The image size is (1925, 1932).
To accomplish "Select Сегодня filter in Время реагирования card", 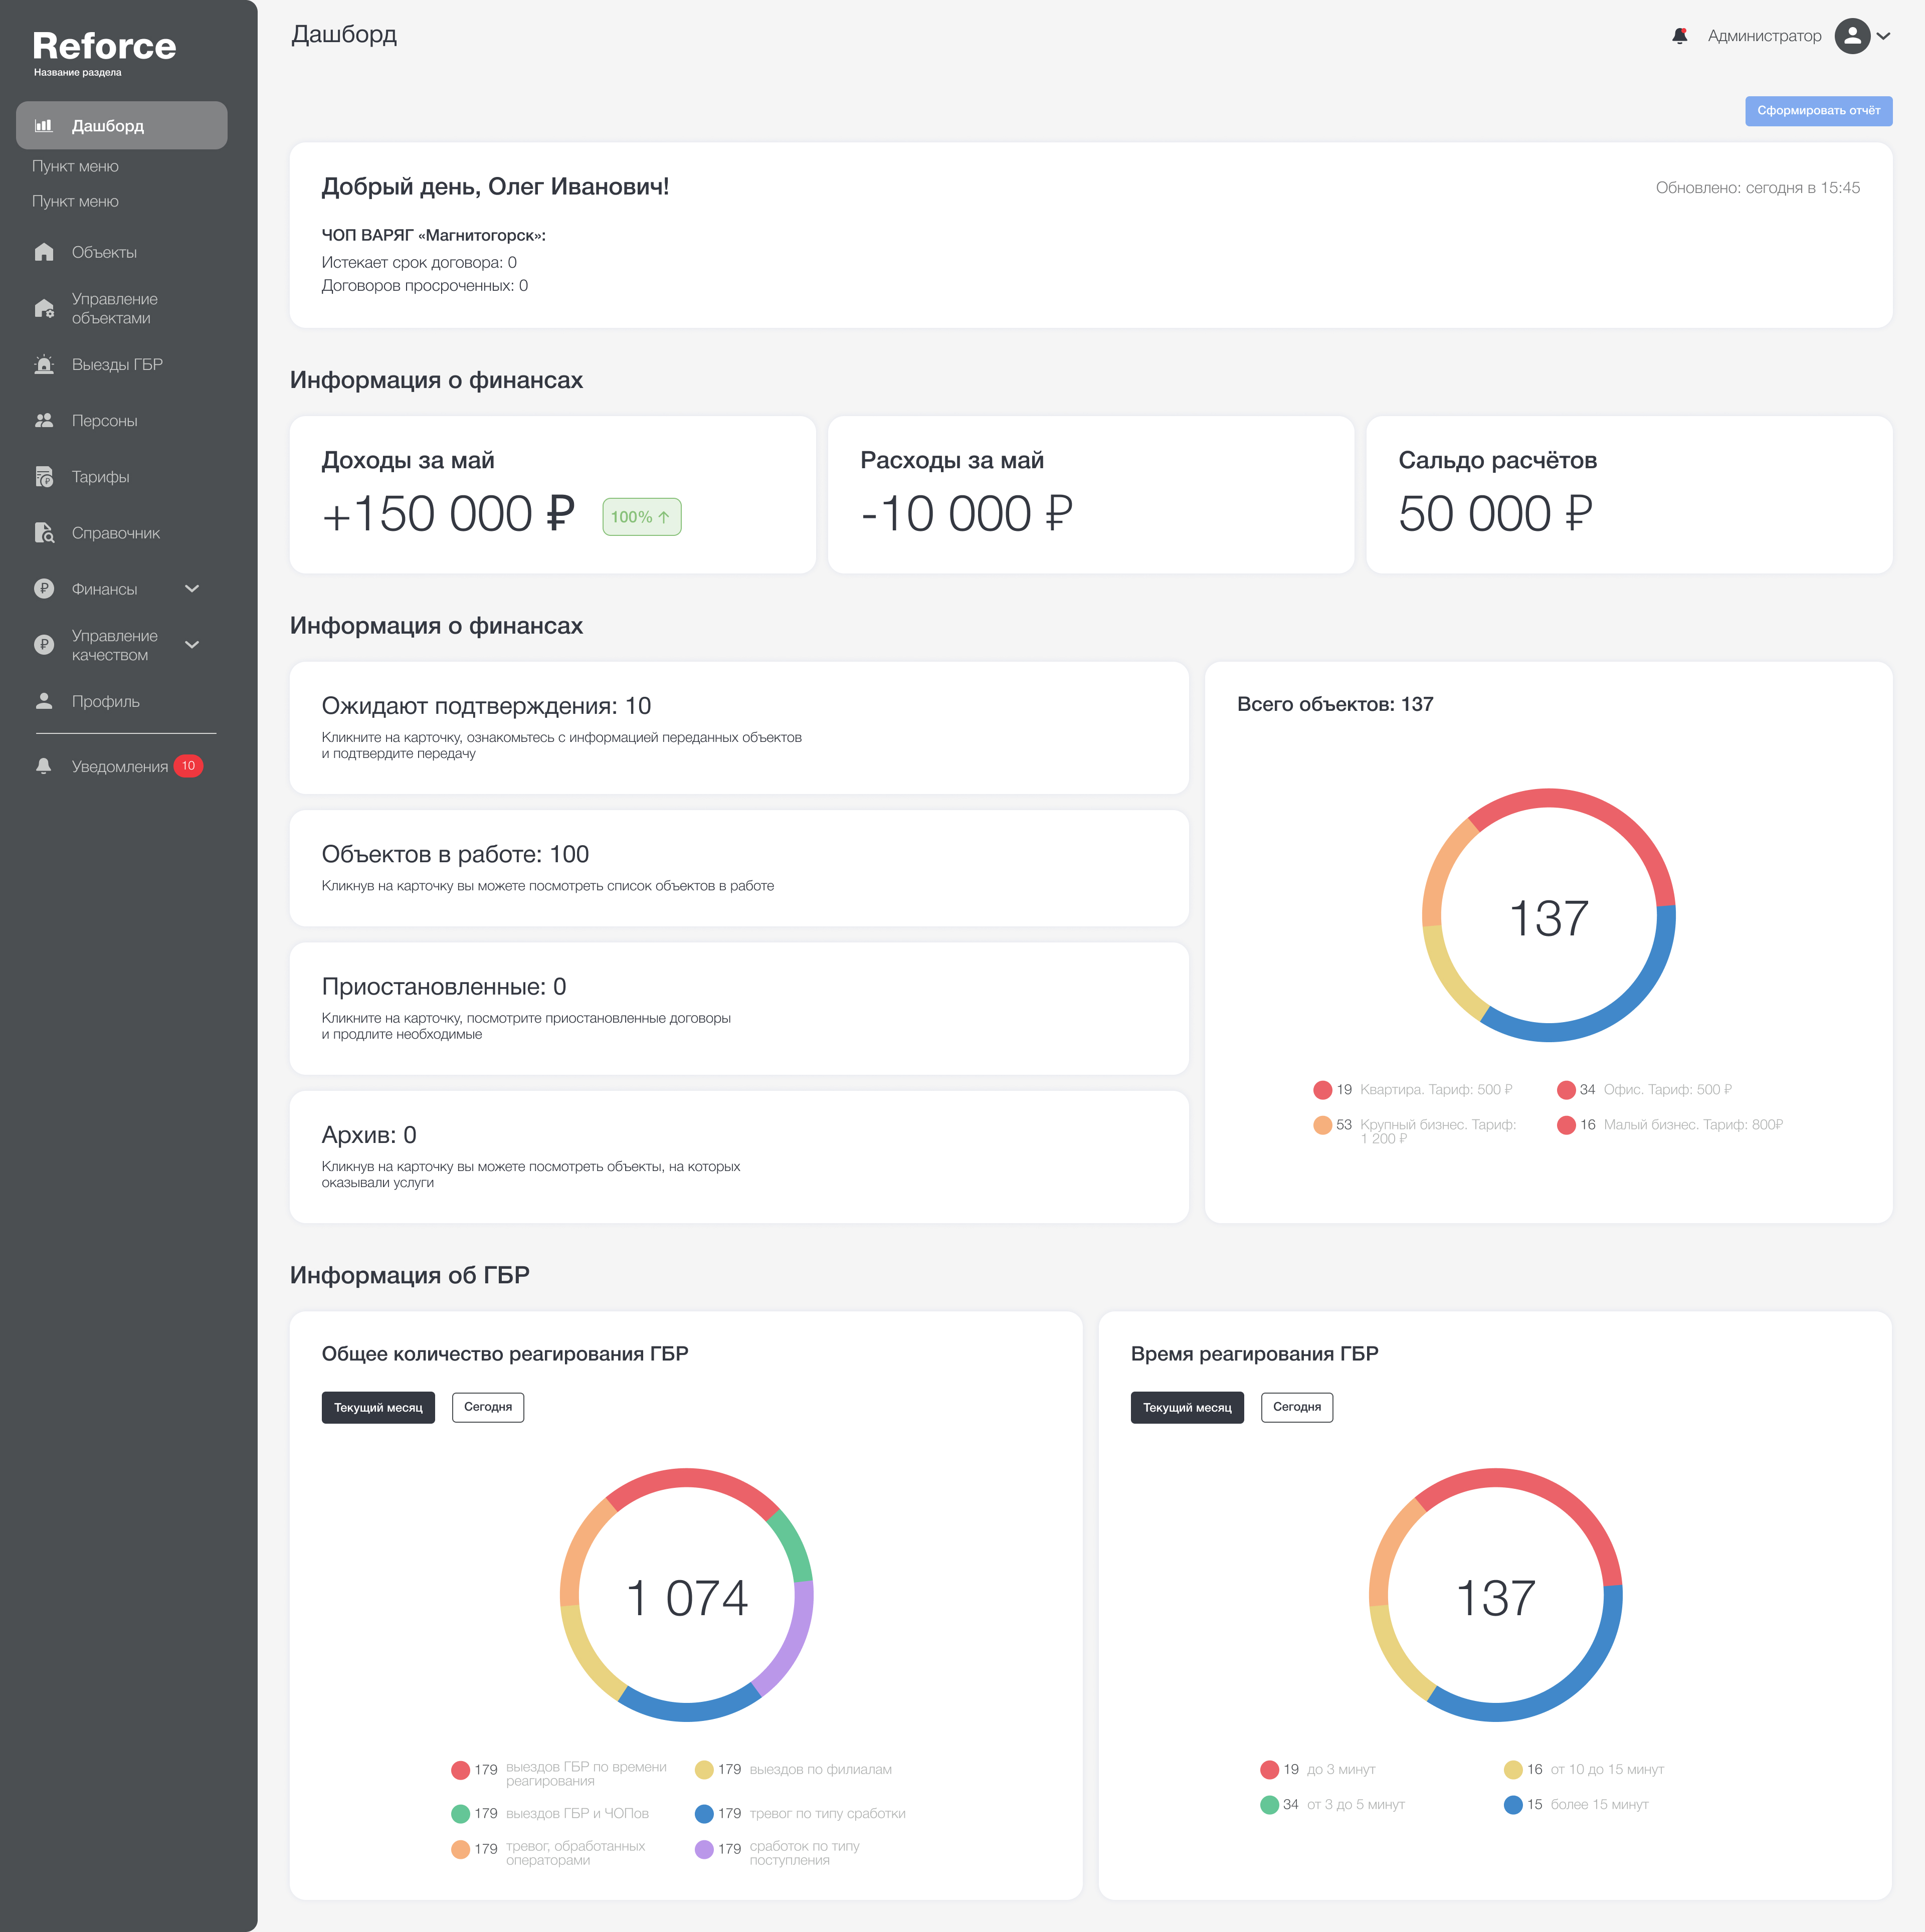I will [1297, 1407].
